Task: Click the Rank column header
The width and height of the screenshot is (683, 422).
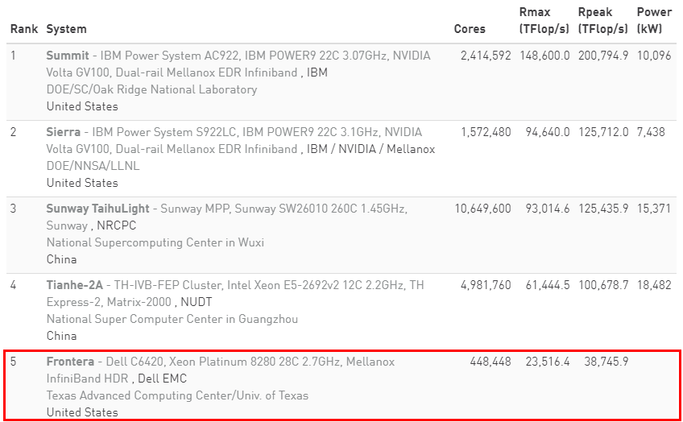Action: coord(23,29)
